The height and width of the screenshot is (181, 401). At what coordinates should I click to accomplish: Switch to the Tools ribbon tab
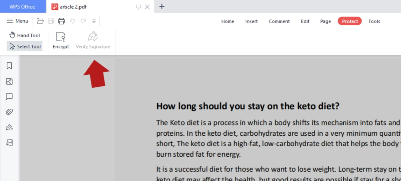[374, 21]
